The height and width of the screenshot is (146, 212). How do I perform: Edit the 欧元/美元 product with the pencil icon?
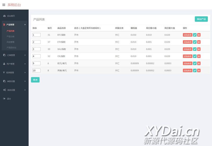tap(195, 63)
